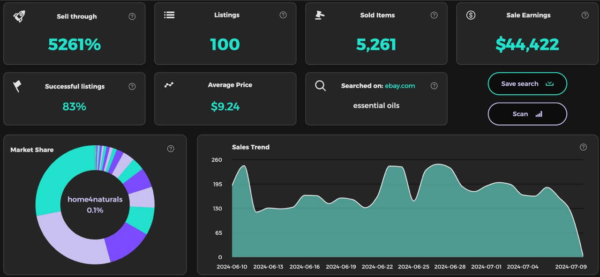The width and height of the screenshot is (600, 277).
Task: Click the 2024-06-22 date on Sales Trend axis
Action: [377, 267]
